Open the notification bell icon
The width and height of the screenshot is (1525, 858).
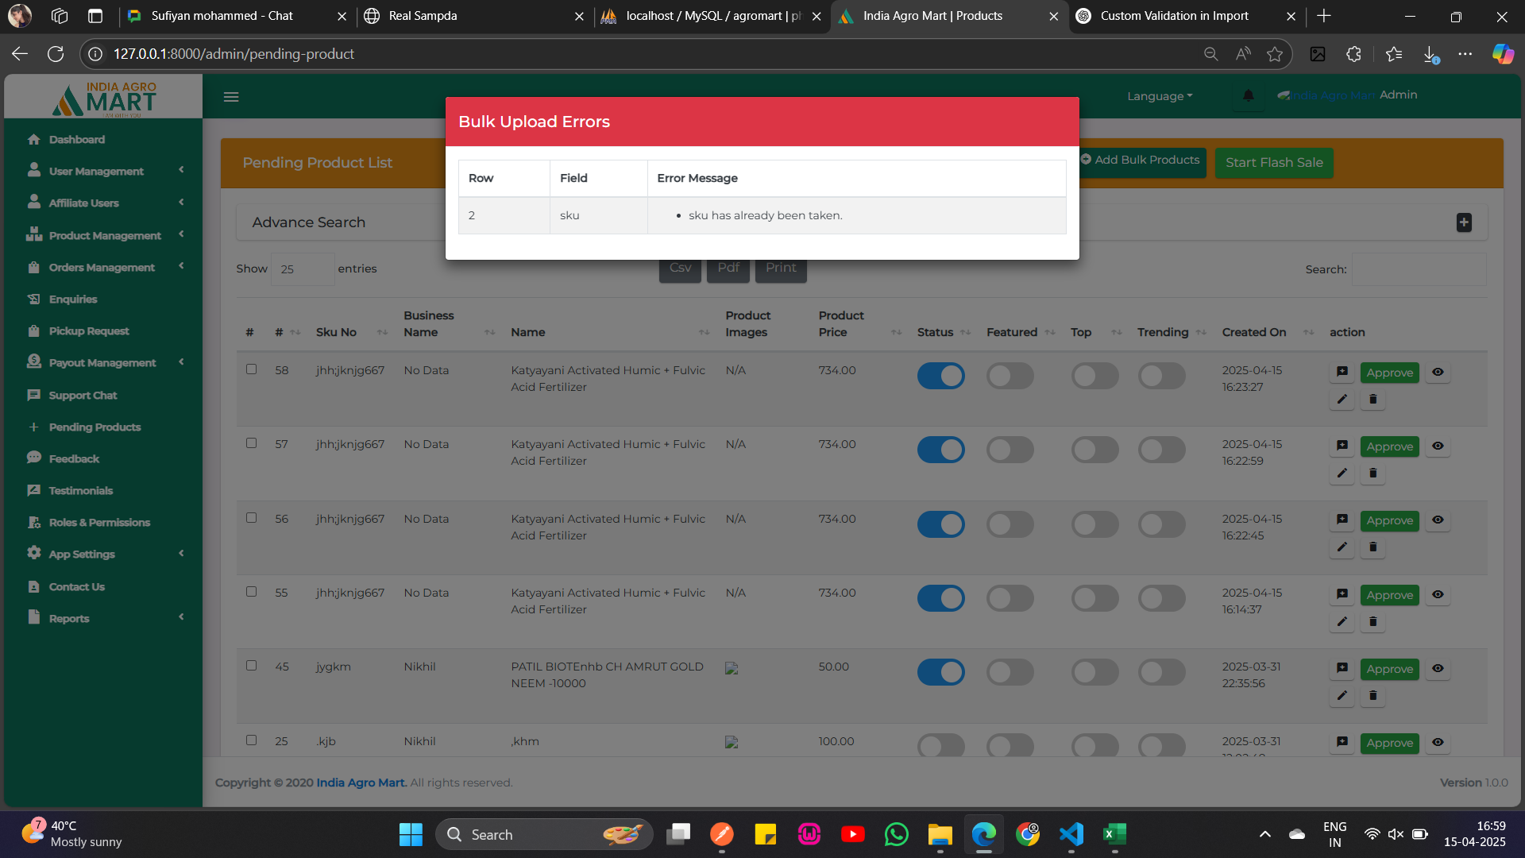click(x=1248, y=96)
